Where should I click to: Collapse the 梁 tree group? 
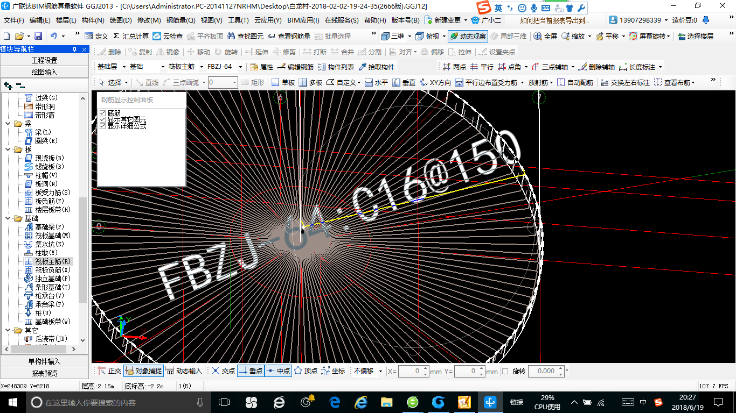[x=9, y=124]
